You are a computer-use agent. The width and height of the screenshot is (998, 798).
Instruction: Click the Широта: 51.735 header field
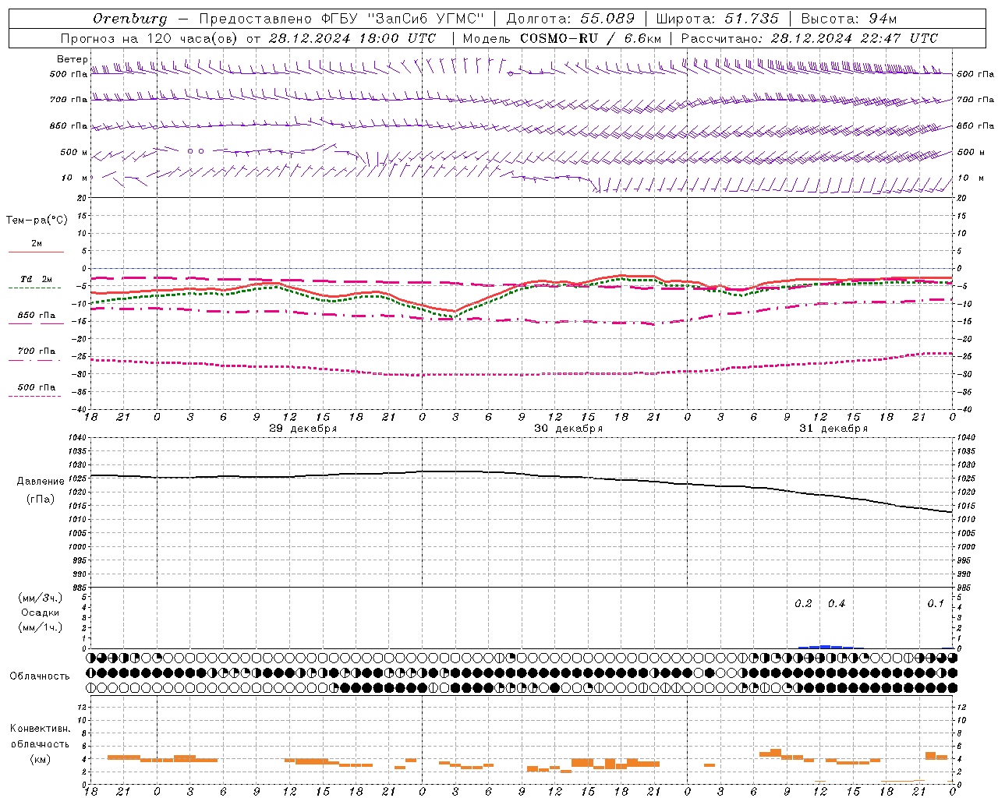[717, 19]
